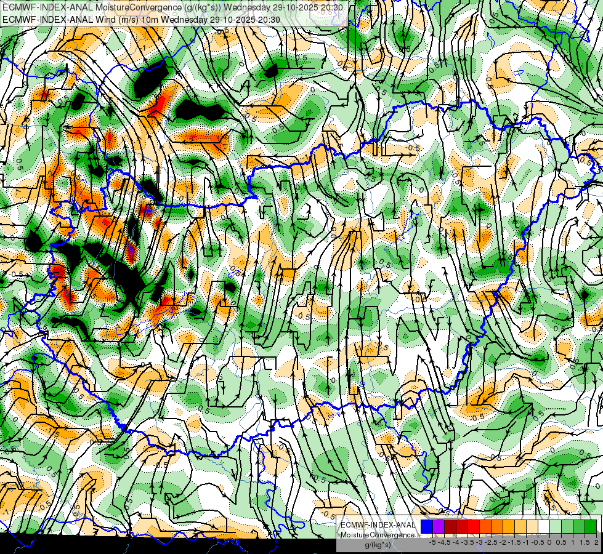Click the white swatch in the legend colorbar

pyautogui.click(x=544, y=526)
